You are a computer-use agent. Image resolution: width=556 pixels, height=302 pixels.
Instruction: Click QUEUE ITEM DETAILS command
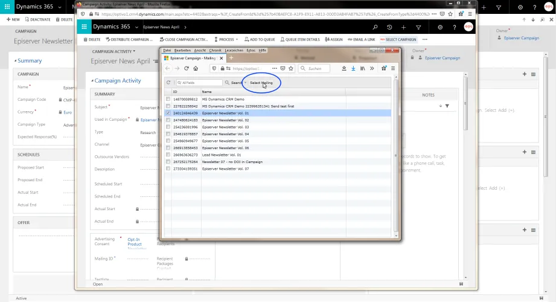click(300, 39)
